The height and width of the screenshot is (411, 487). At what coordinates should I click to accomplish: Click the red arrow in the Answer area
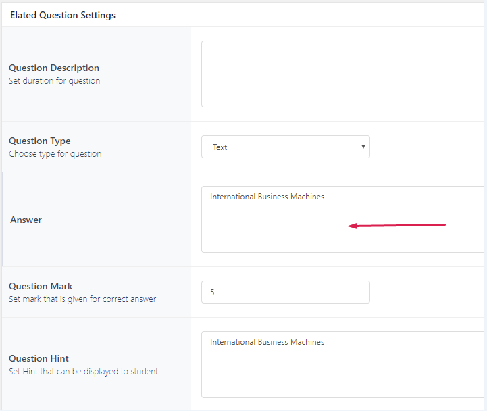[396, 225]
